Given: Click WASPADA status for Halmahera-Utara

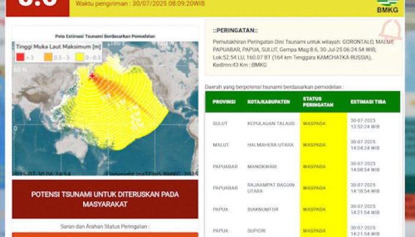Looking at the screenshot, I should (314, 145).
